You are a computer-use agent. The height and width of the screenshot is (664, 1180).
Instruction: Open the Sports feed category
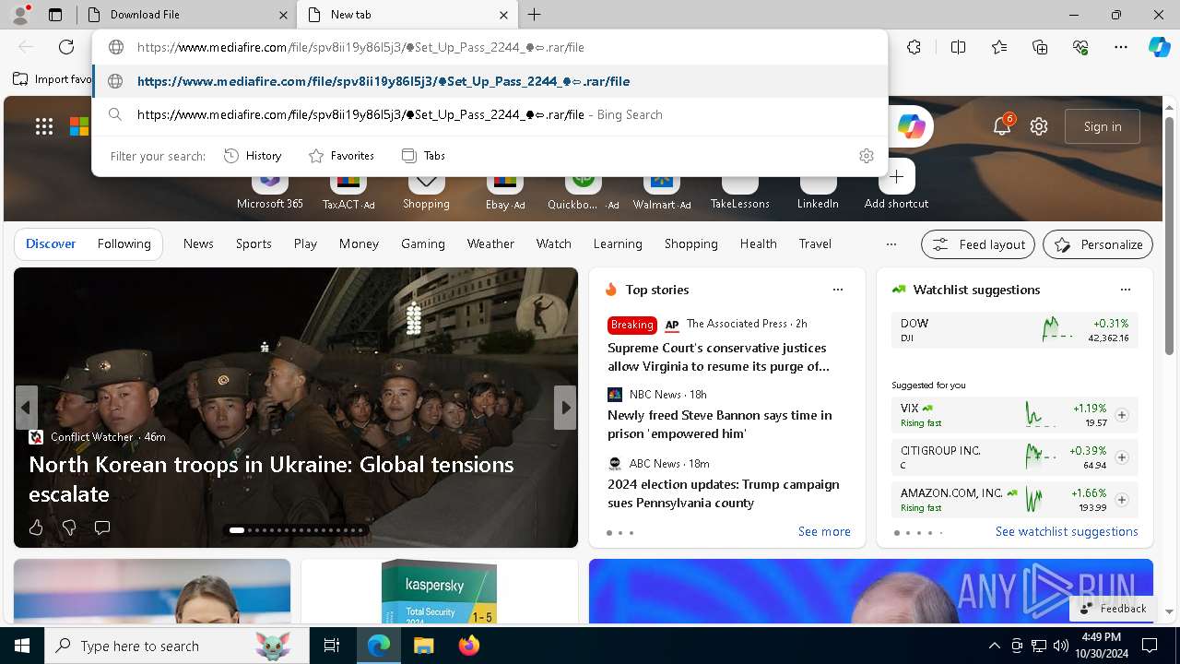[254, 243]
